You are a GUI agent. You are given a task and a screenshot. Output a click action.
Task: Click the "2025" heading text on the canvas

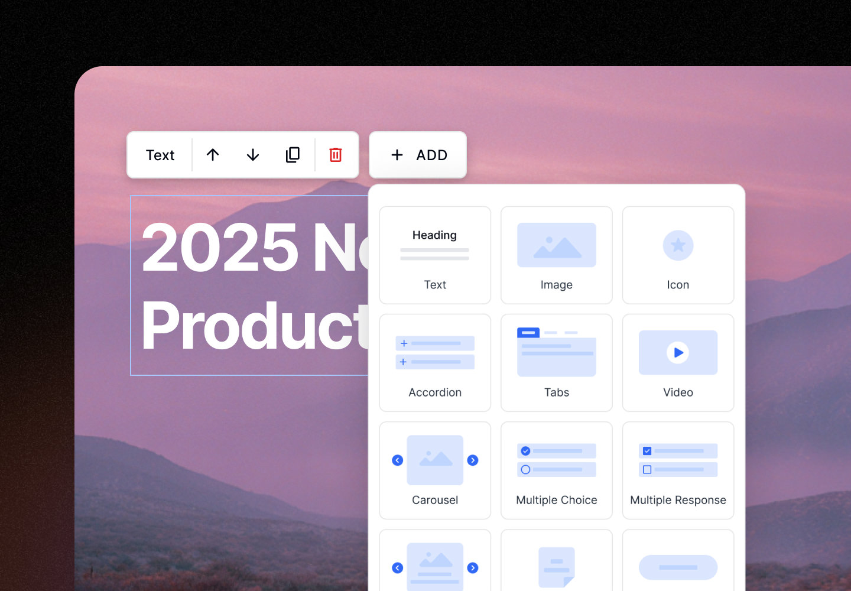(220, 247)
